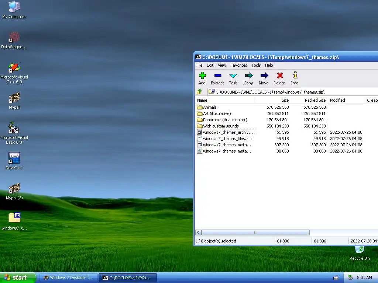Click the system tray icon beside the clock
The width and height of the screenshot is (378, 283).
click(x=350, y=277)
